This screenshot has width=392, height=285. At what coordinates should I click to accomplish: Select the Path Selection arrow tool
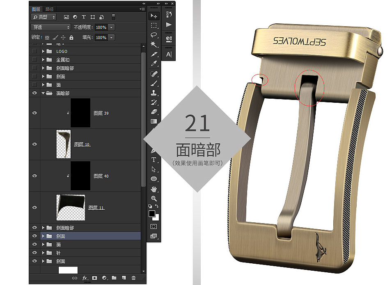click(154, 169)
